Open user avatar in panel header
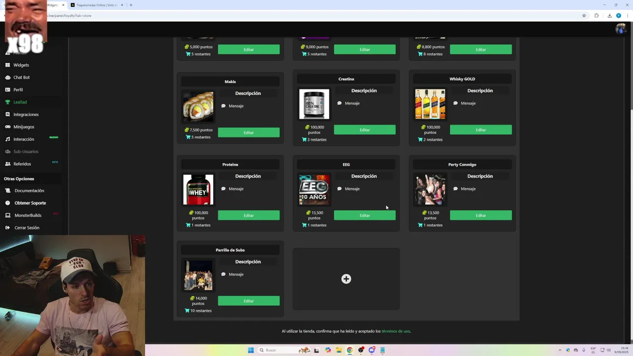The width and height of the screenshot is (633, 356). tap(620, 29)
